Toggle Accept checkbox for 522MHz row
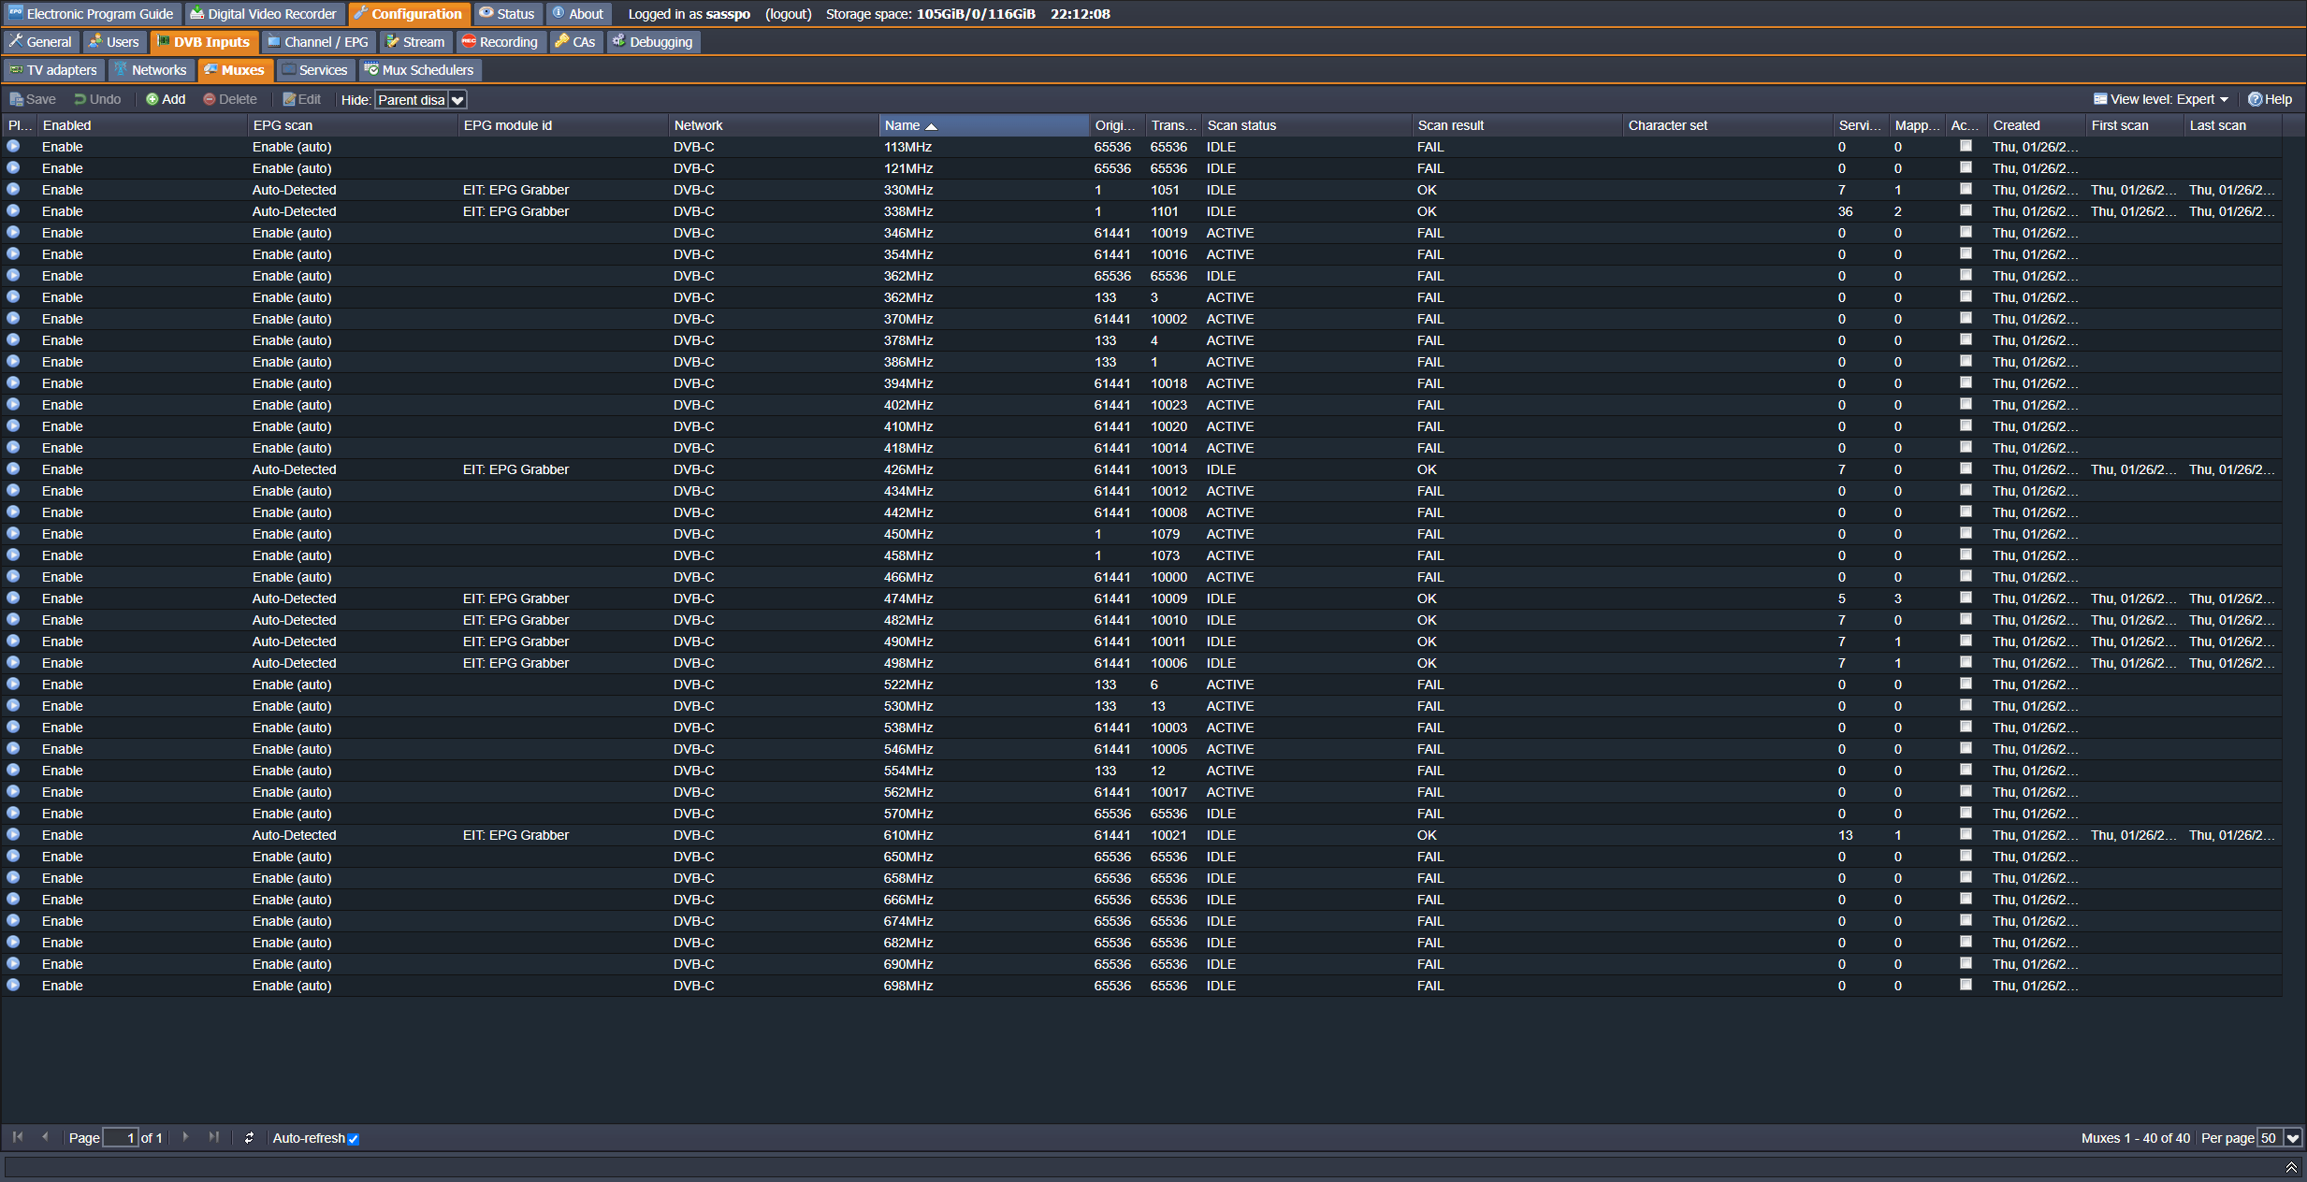This screenshot has width=2307, height=1182. tap(1966, 684)
